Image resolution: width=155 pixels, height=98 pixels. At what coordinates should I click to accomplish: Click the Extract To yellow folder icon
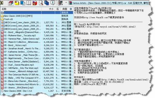tap(17, 3)
